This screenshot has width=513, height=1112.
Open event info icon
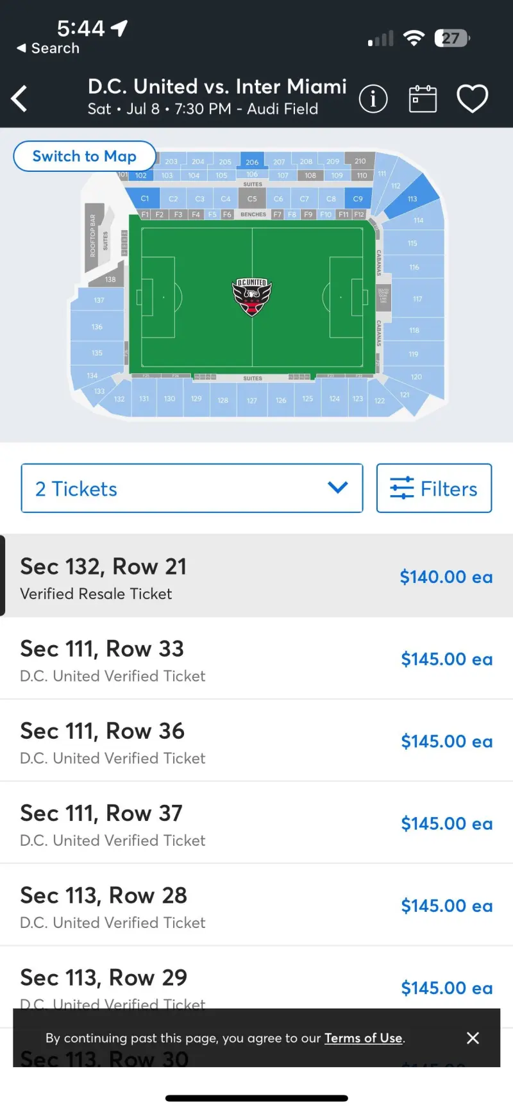(373, 99)
